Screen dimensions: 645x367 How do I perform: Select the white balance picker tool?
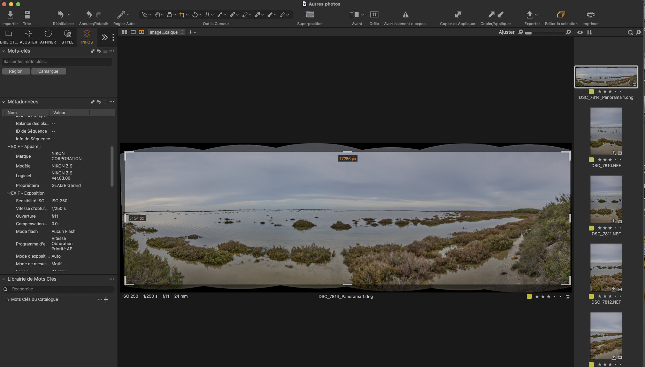[x=258, y=15]
